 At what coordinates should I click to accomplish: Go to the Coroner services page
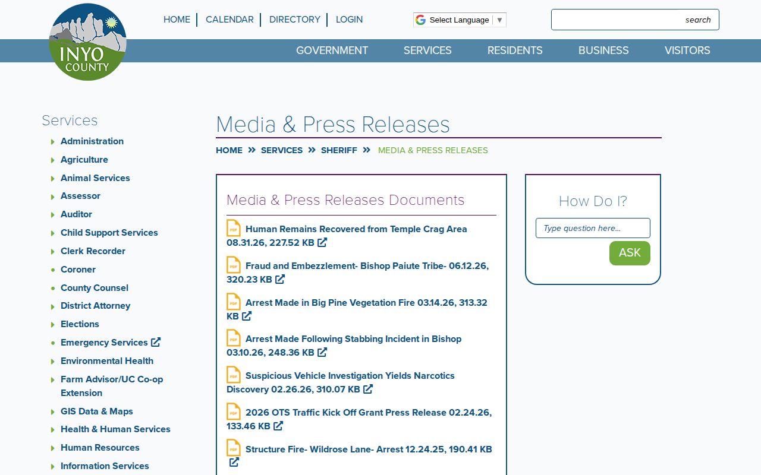point(78,270)
